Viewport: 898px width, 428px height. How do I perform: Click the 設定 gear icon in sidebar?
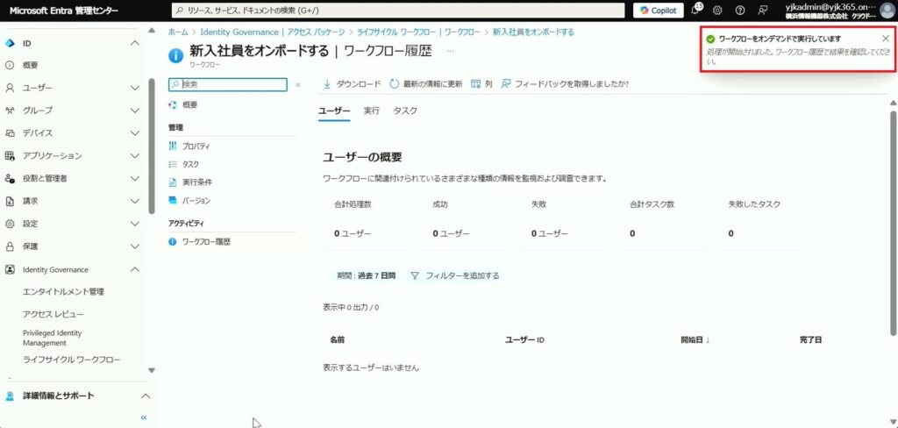tap(10, 224)
